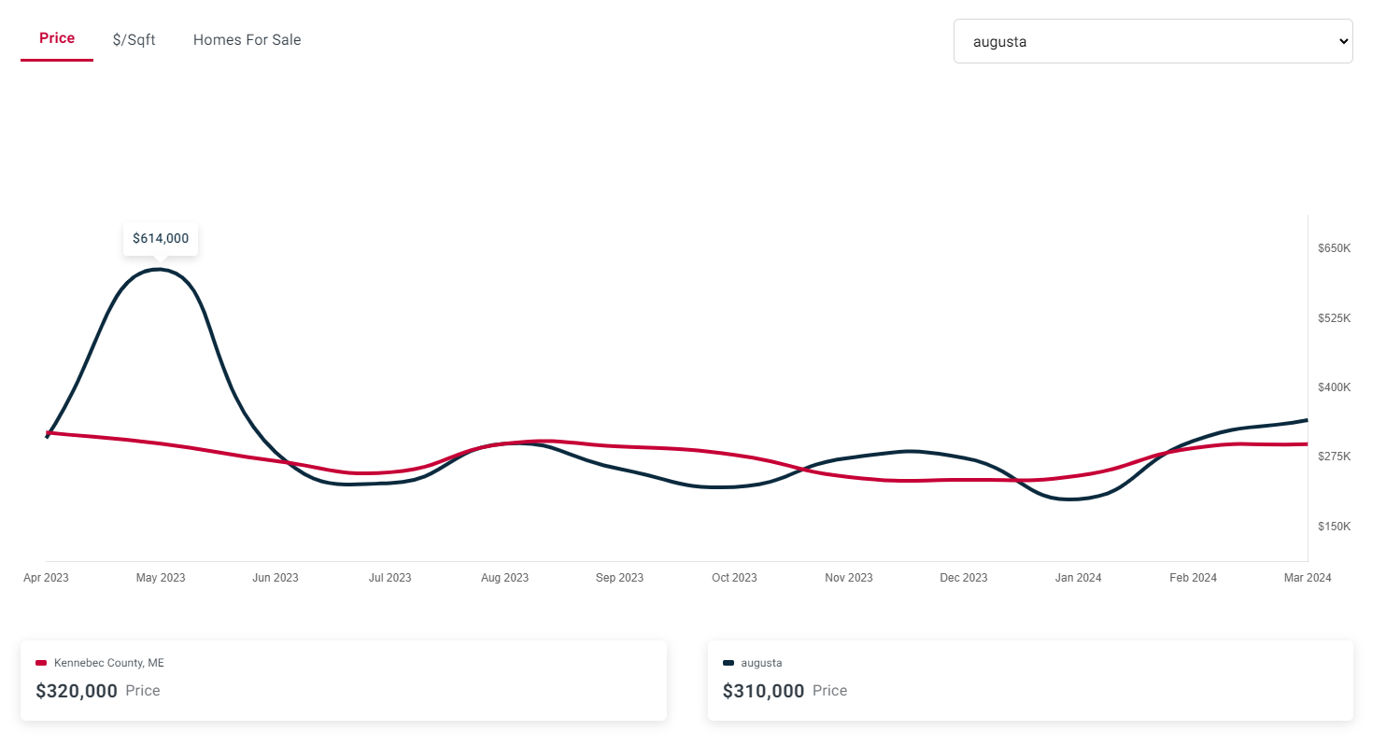Click the Aug 2023 axis label

tap(505, 578)
